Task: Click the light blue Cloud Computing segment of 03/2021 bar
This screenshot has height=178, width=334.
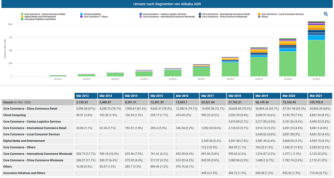Action: pos(316,38)
